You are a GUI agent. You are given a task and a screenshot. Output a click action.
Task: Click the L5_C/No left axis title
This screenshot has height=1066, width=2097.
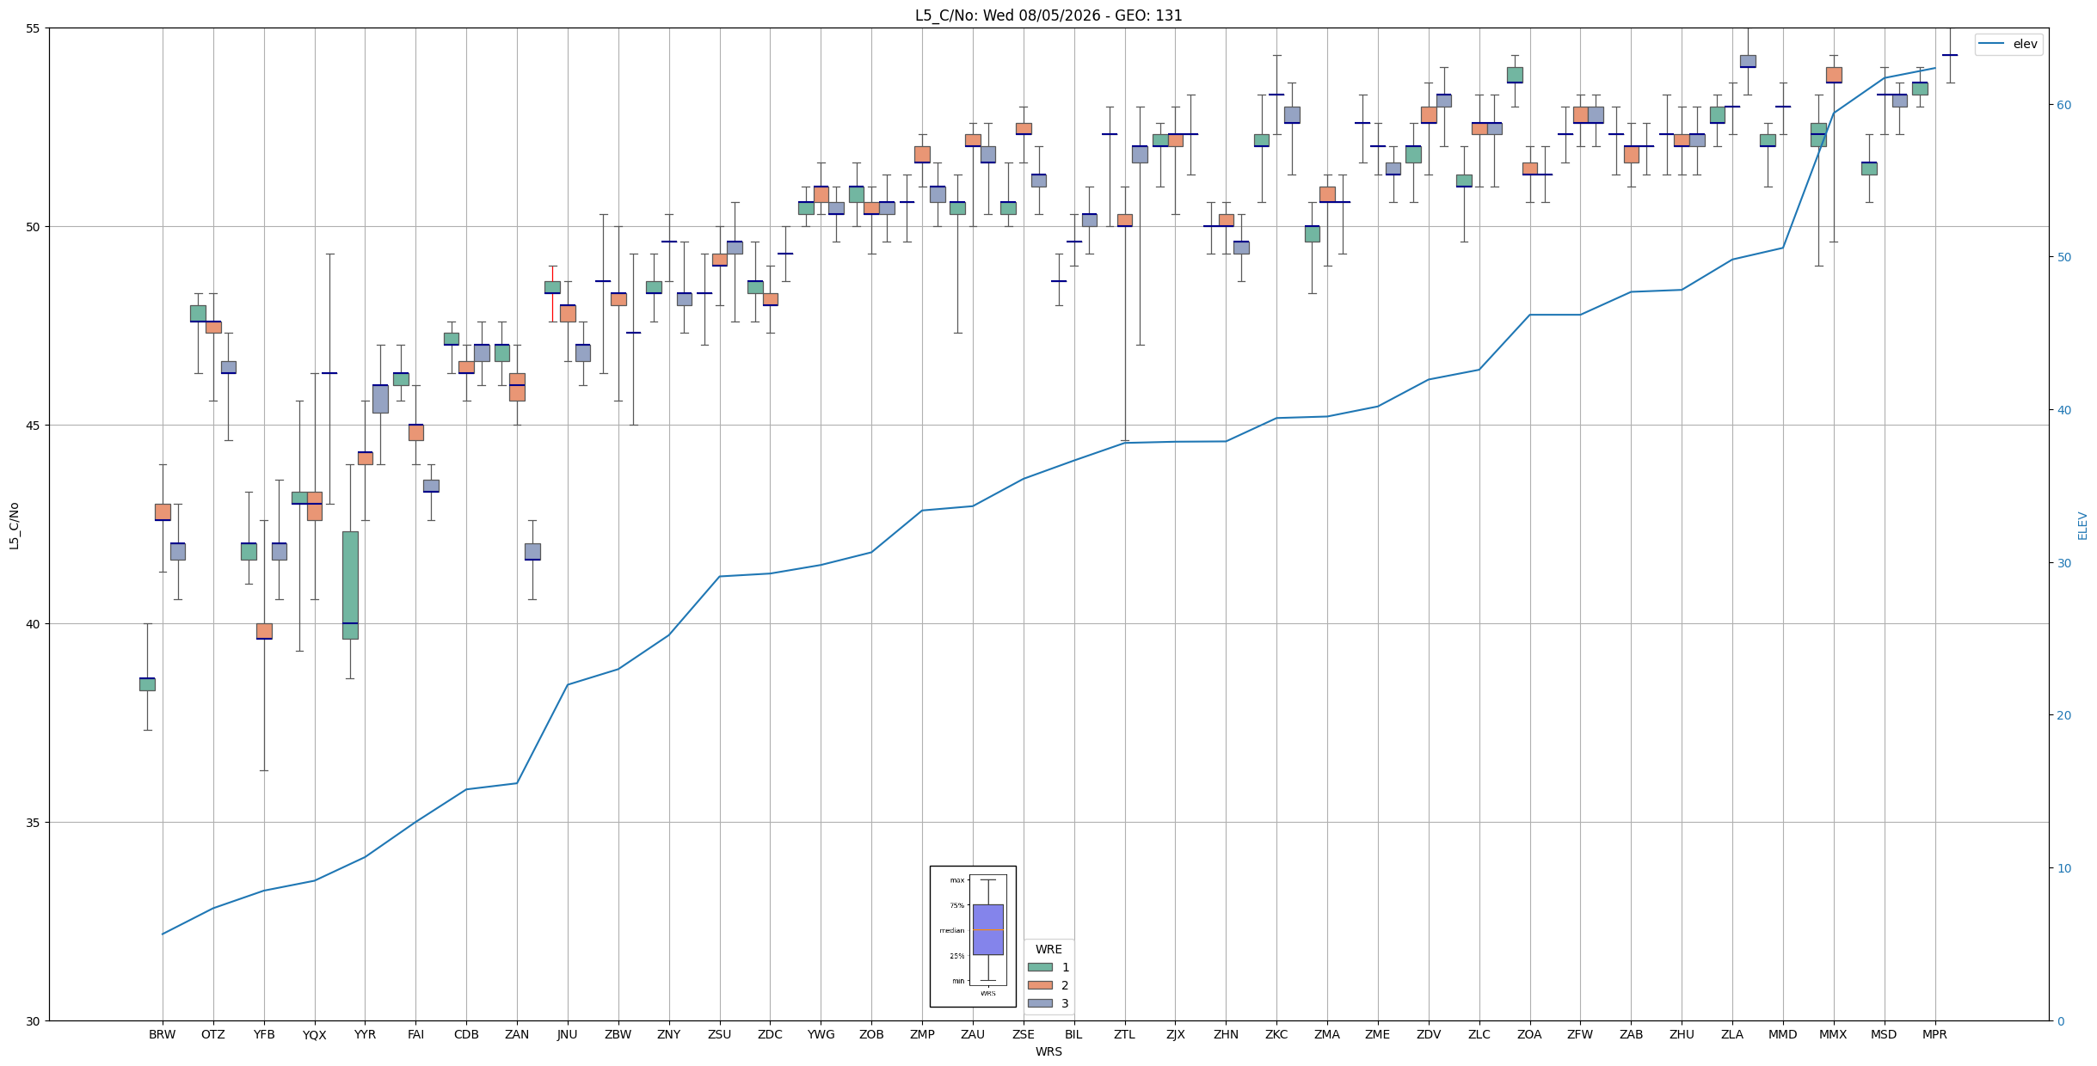coord(14,525)
